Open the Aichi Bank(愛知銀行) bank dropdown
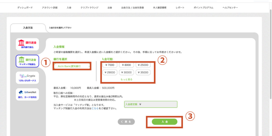The image size is (272, 136). (72, 66)
